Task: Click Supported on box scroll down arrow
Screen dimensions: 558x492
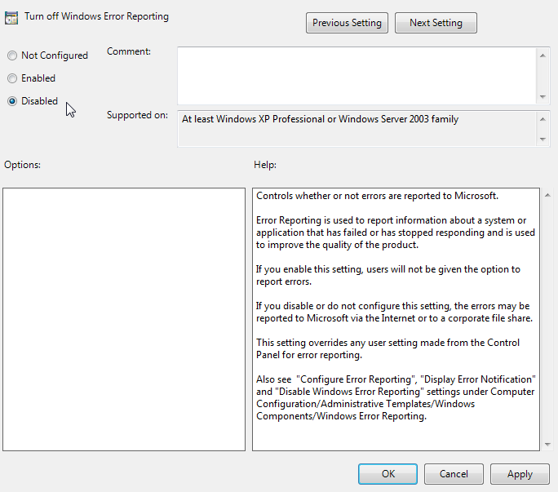Action: coord(542,140)
